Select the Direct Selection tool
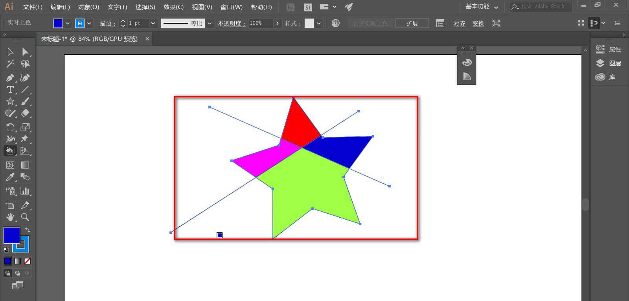Viewport: 629px width, 301px height. click(25, 52)
